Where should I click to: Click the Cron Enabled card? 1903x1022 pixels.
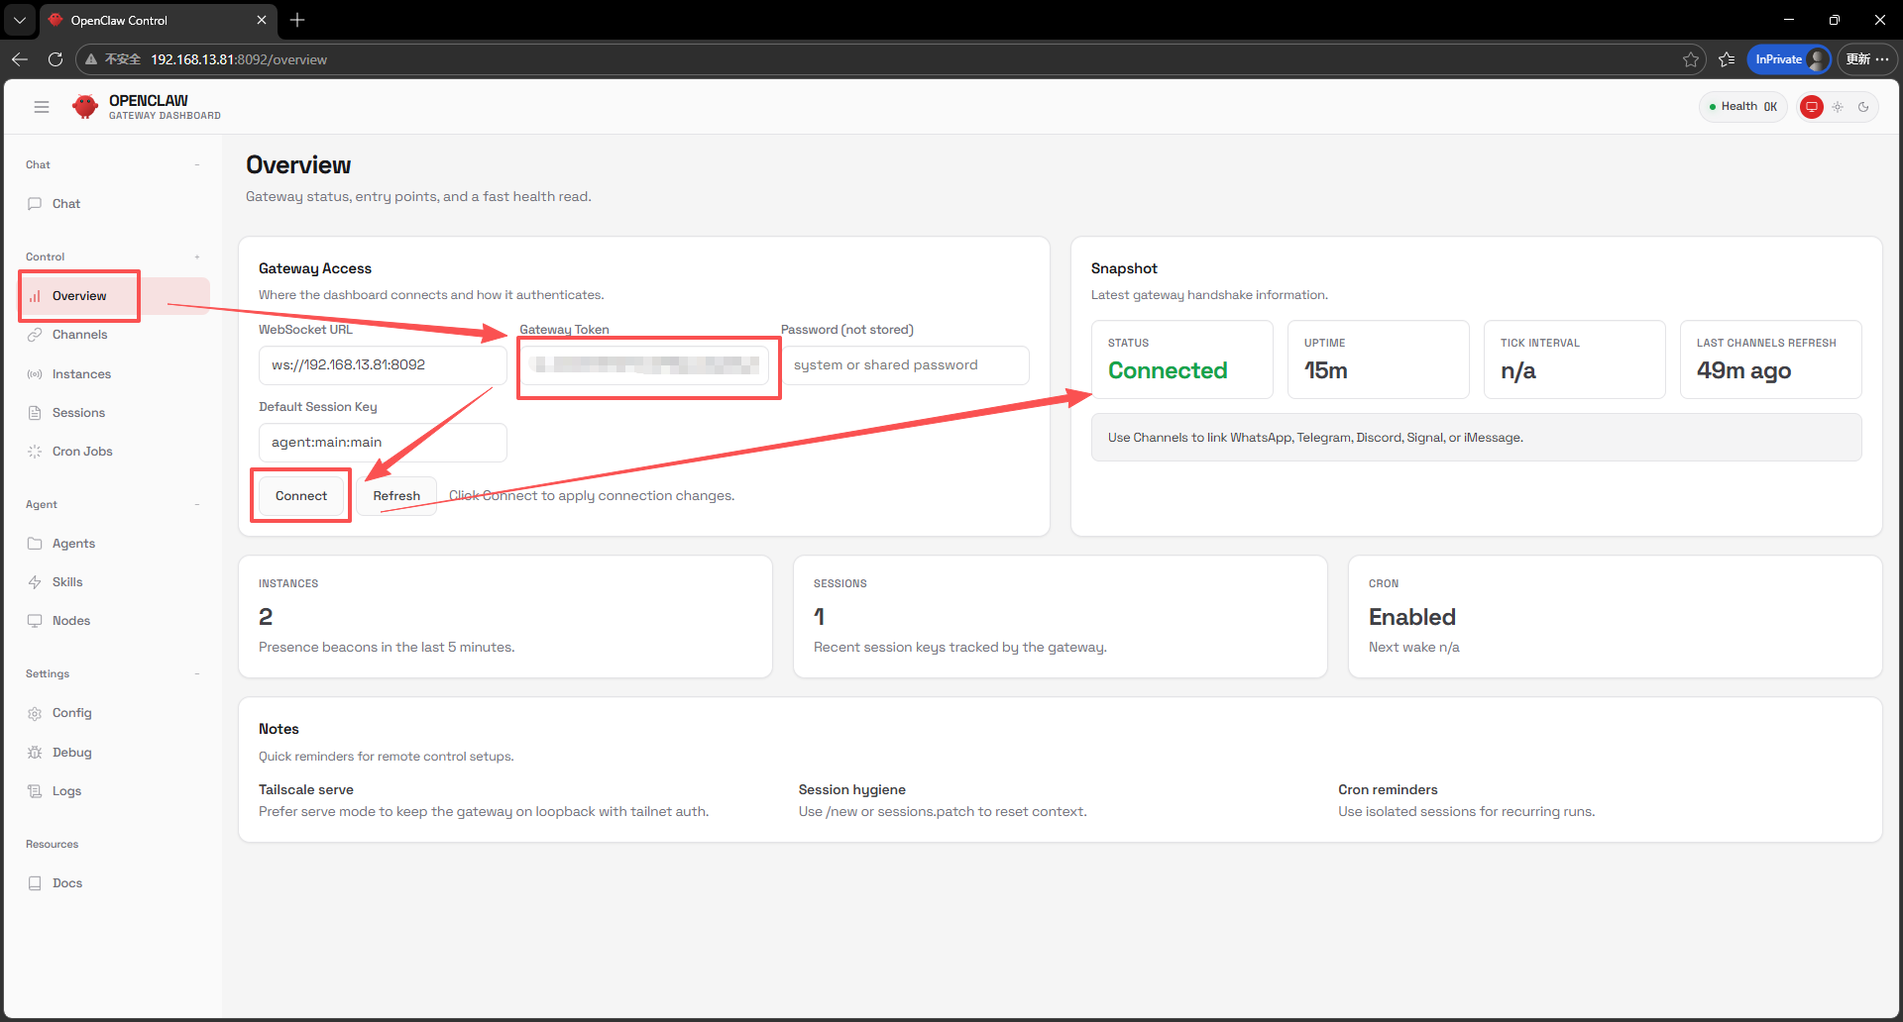[1616, 616]
